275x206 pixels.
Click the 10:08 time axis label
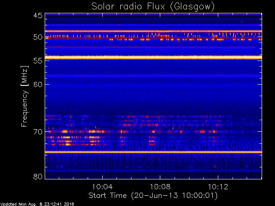pos(160,187)
